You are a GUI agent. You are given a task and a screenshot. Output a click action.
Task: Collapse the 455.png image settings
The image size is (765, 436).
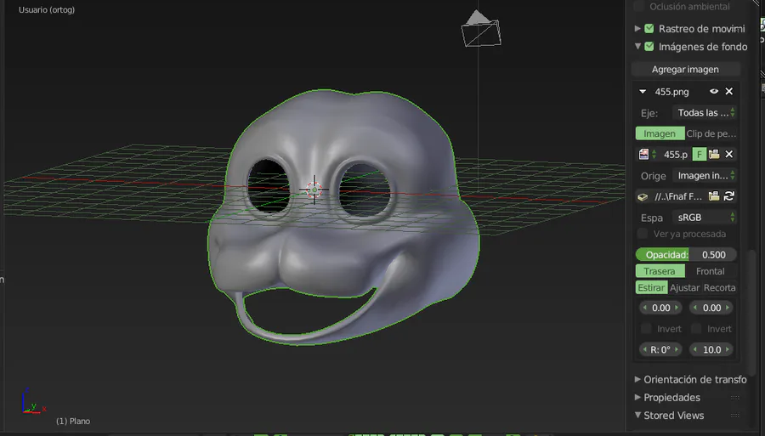(643, 92)
